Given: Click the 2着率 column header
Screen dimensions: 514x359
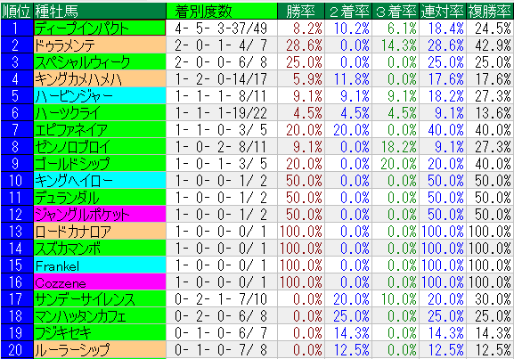Looking at the screenshot, I should click(348, 12).
